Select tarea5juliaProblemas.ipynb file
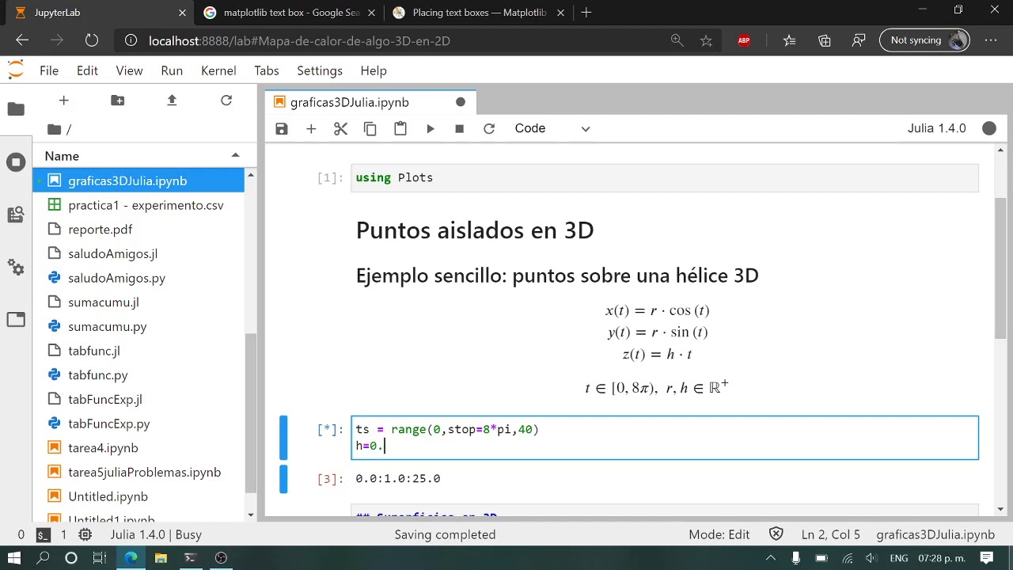 tap(139, 473)
